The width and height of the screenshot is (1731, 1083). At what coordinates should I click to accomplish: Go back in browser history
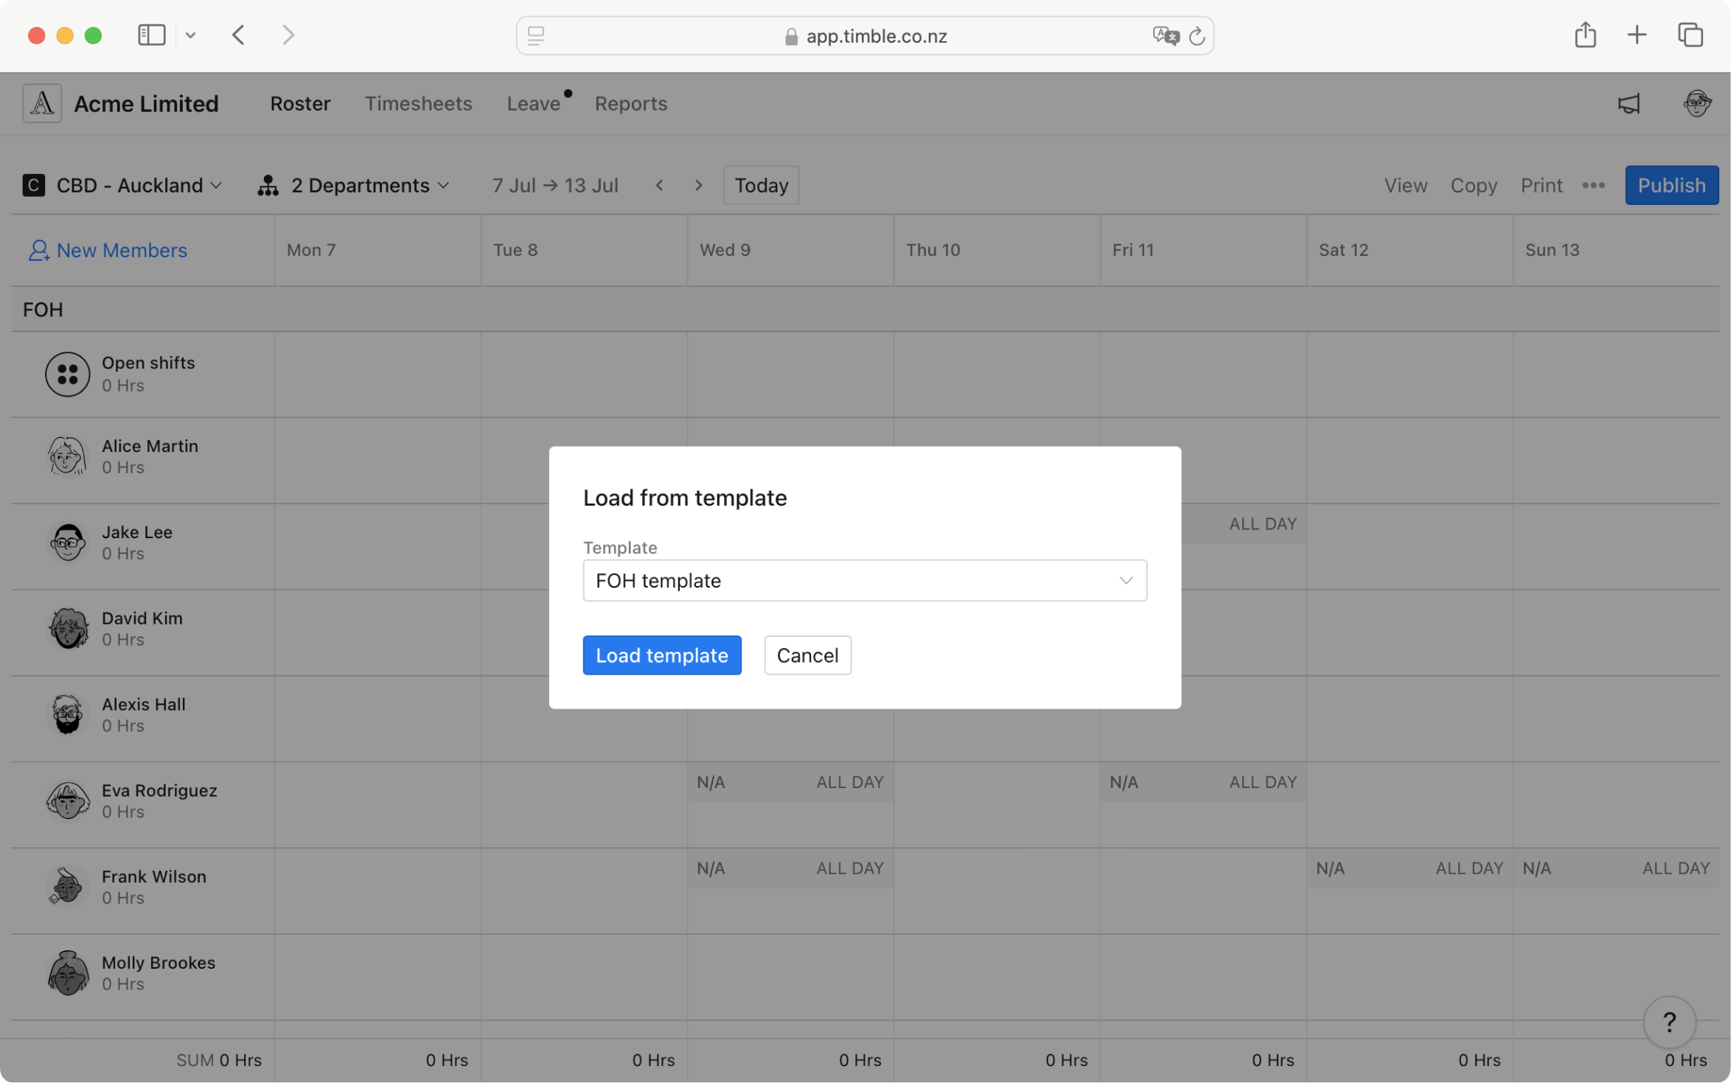pyautogui.click(x=238, y=35)
